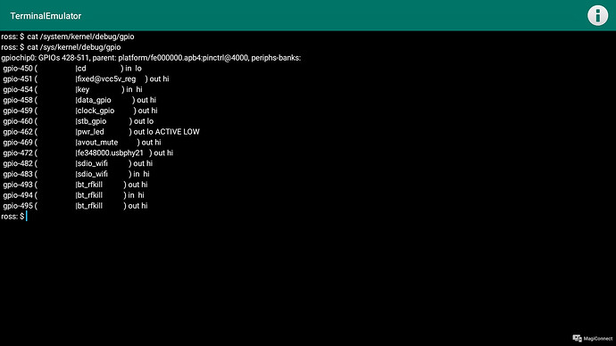
Task: Select the gpio-451 fixed@vcc5v_reg row
Action: click(86, 78)
